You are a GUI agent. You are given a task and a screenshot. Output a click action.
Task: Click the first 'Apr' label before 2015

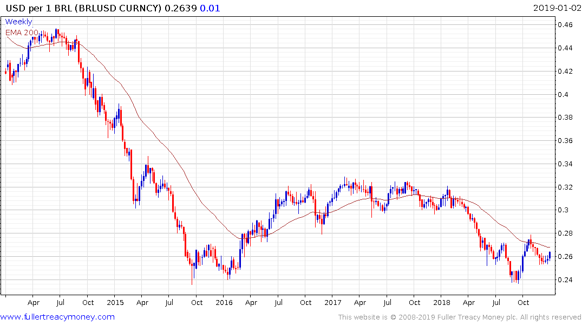[34, 303]
